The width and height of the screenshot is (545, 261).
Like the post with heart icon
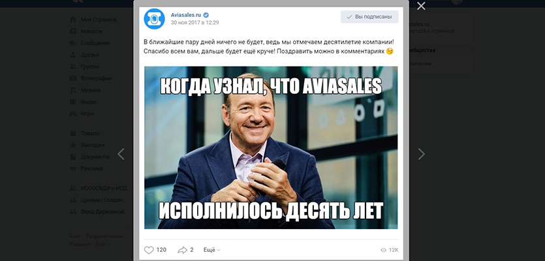point(149,250)
